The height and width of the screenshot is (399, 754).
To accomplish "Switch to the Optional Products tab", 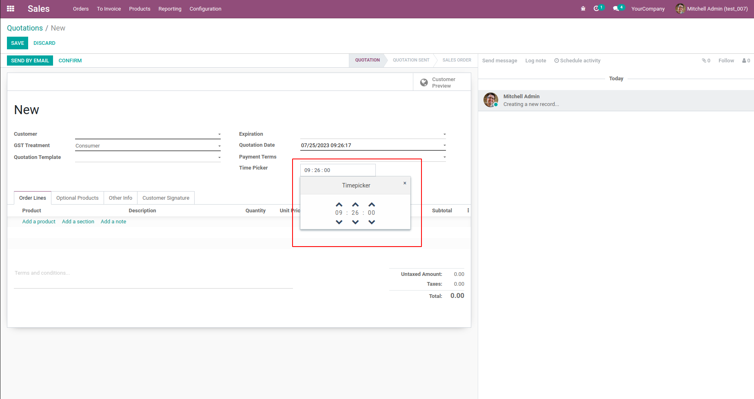I will pyautogui.click(x=78, y=198).
